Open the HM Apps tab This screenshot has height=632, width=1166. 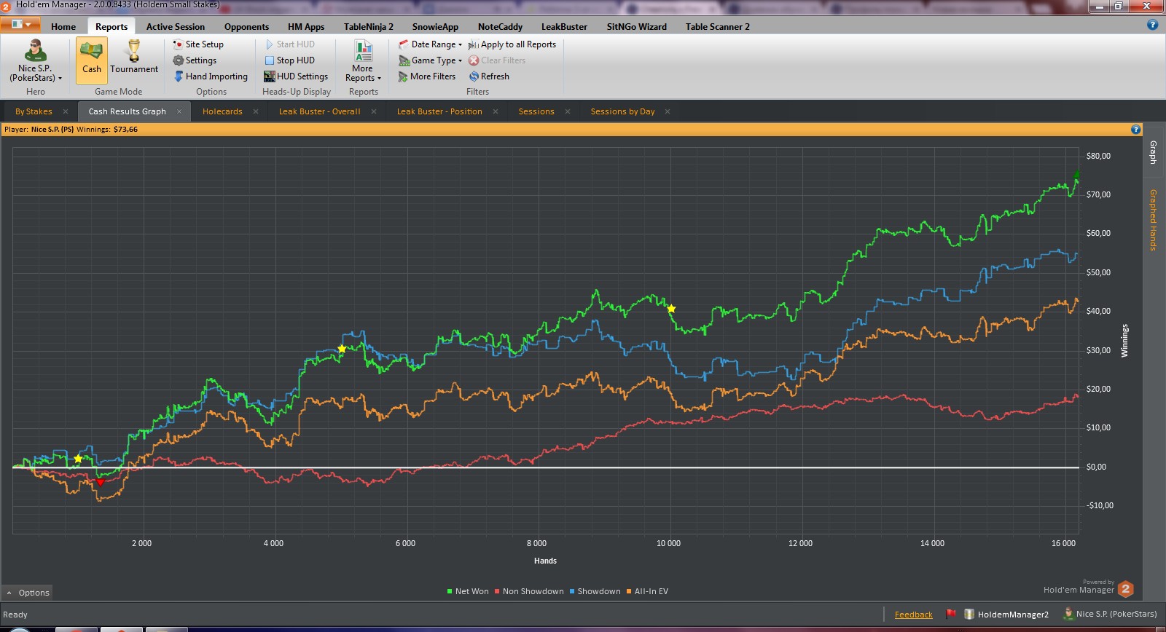coord(306,27)
